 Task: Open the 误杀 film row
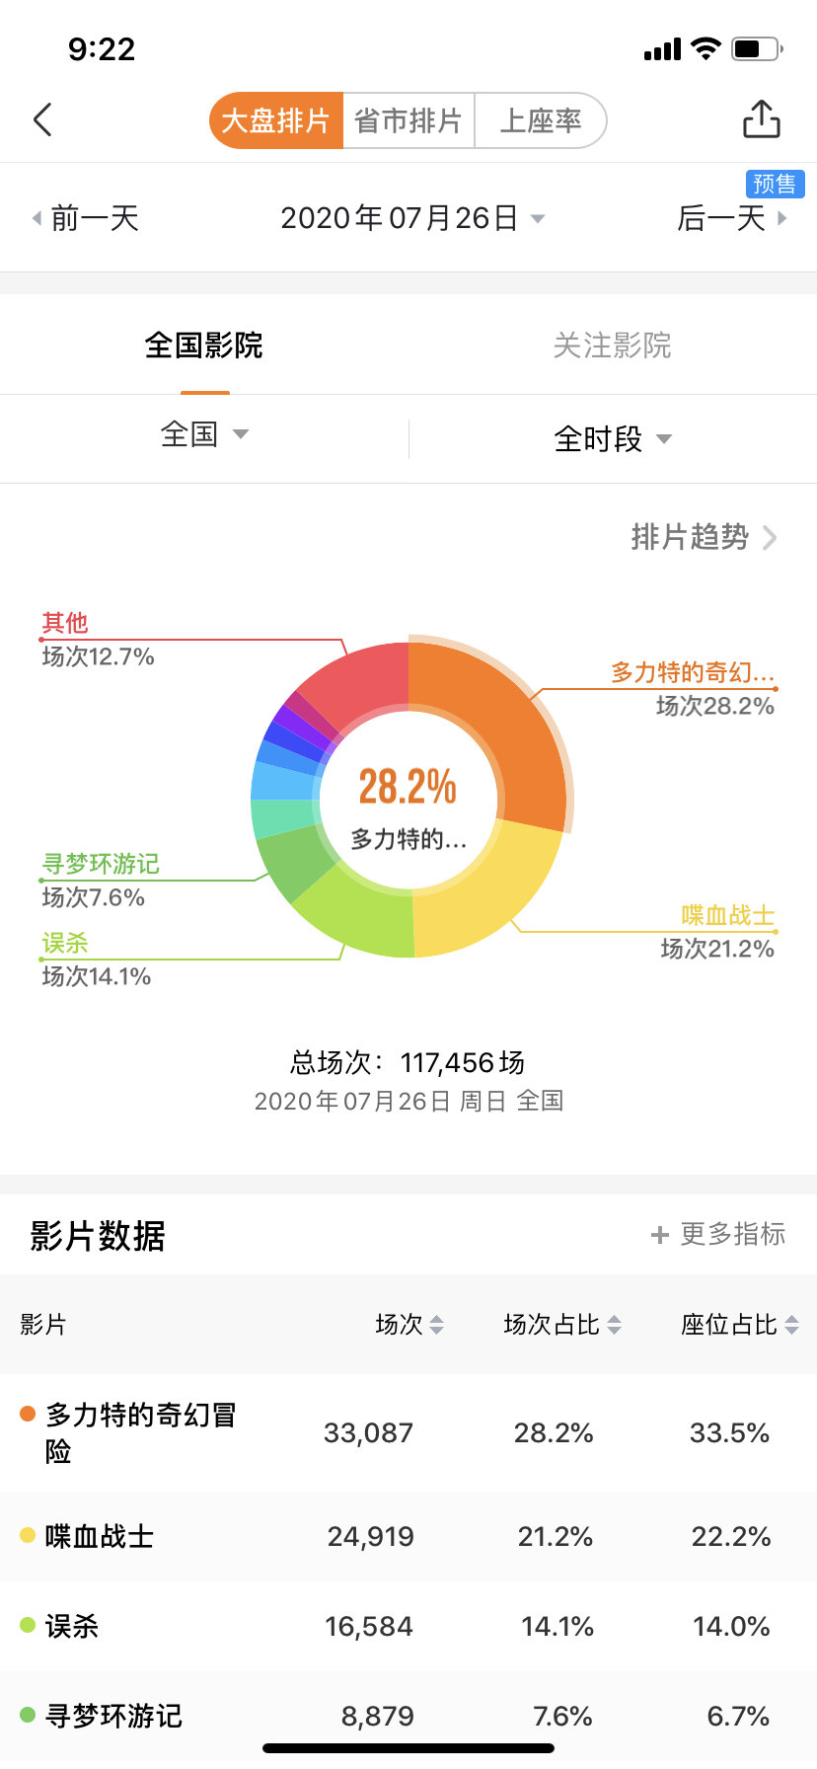[x=408, y=1626]
